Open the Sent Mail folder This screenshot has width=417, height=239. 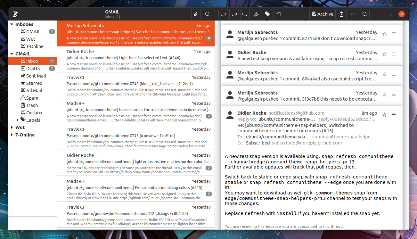click(x=32, y=76)
